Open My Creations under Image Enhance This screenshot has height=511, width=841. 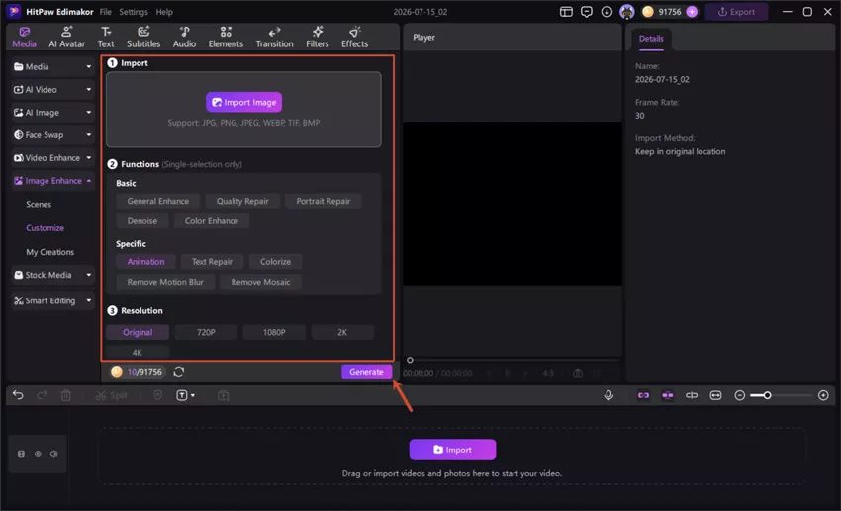tap(49, 252)
